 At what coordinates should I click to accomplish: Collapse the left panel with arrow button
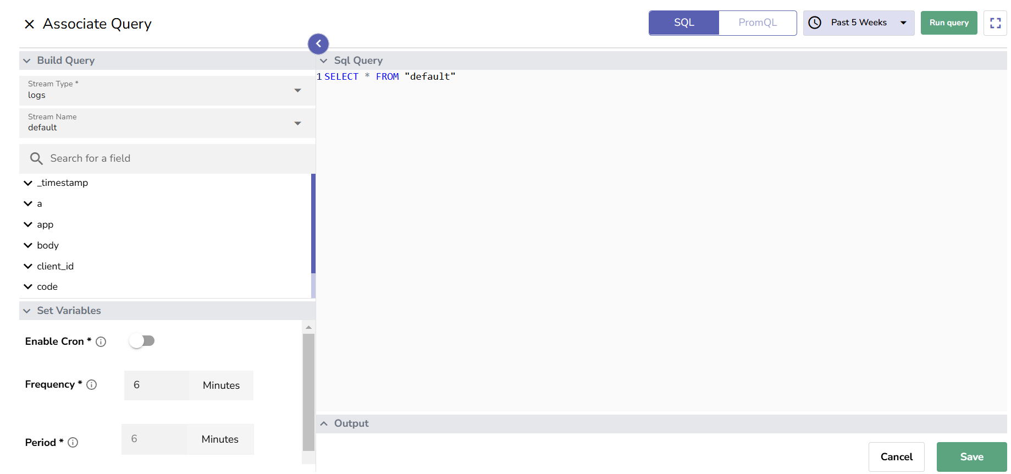(318, 43)
